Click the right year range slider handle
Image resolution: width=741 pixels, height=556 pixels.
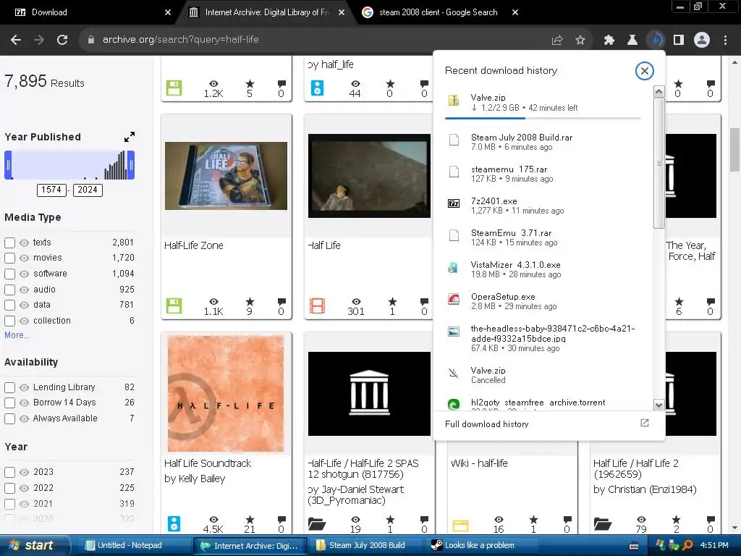[131, 165]
